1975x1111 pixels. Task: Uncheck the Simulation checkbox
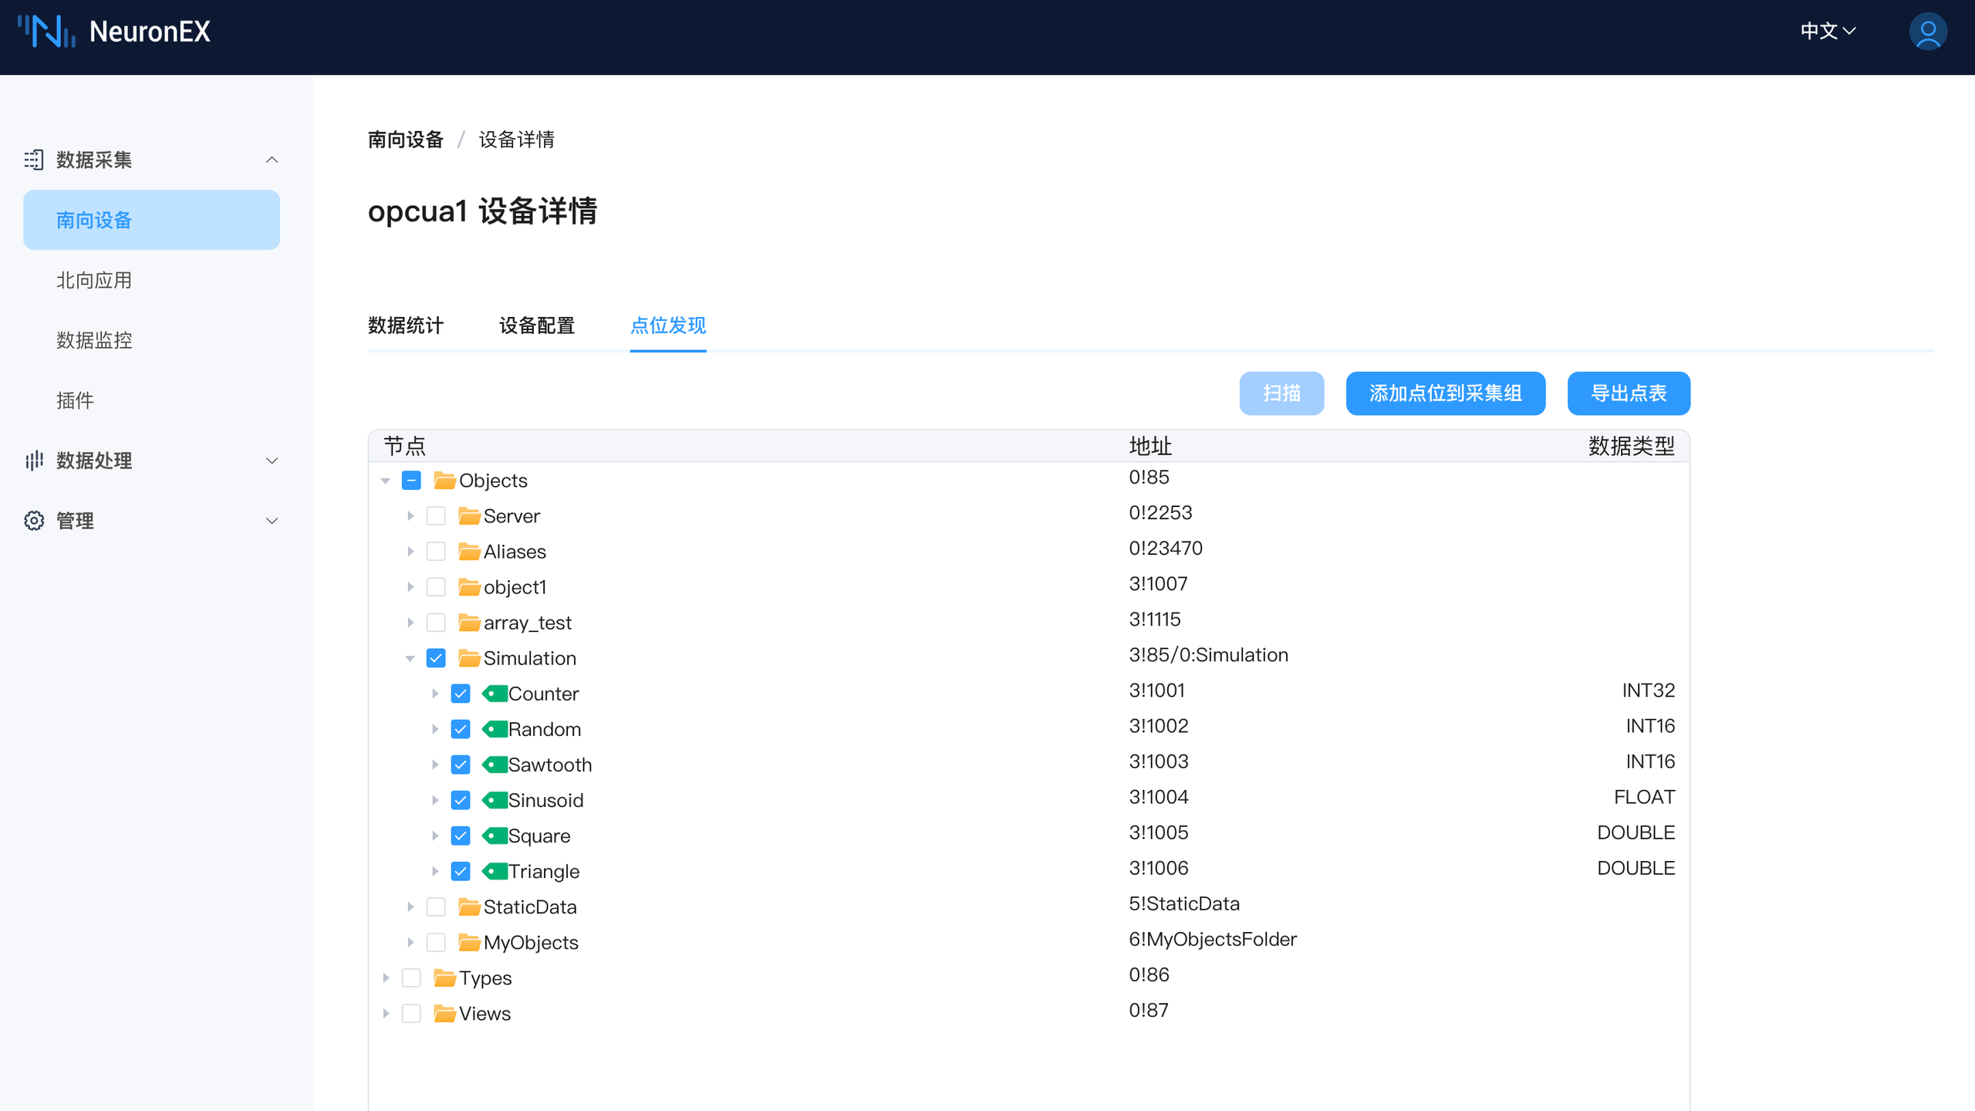pyautogui.click(x=437, y=658)
